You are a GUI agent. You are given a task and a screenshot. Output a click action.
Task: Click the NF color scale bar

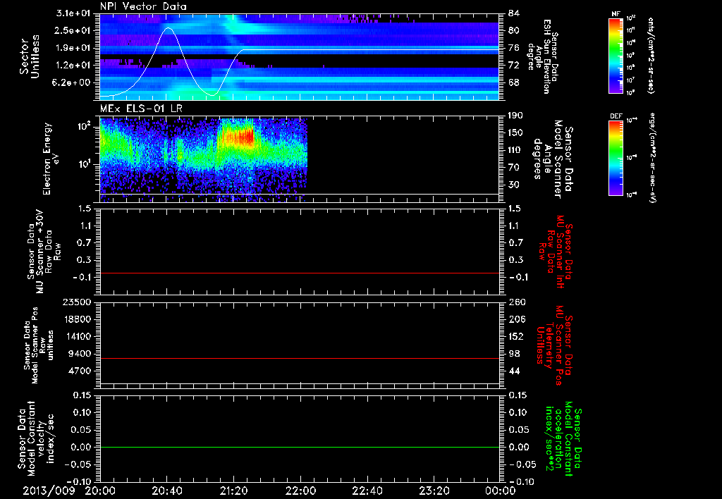[x=616, y=55]
